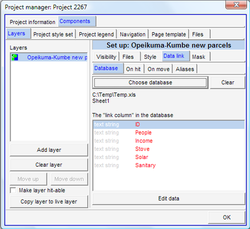The width and height of the screenshot is (250, 229).
Task: Click the layer icon beside Opeikuma-Kumbe
Action: pos(15,57)
